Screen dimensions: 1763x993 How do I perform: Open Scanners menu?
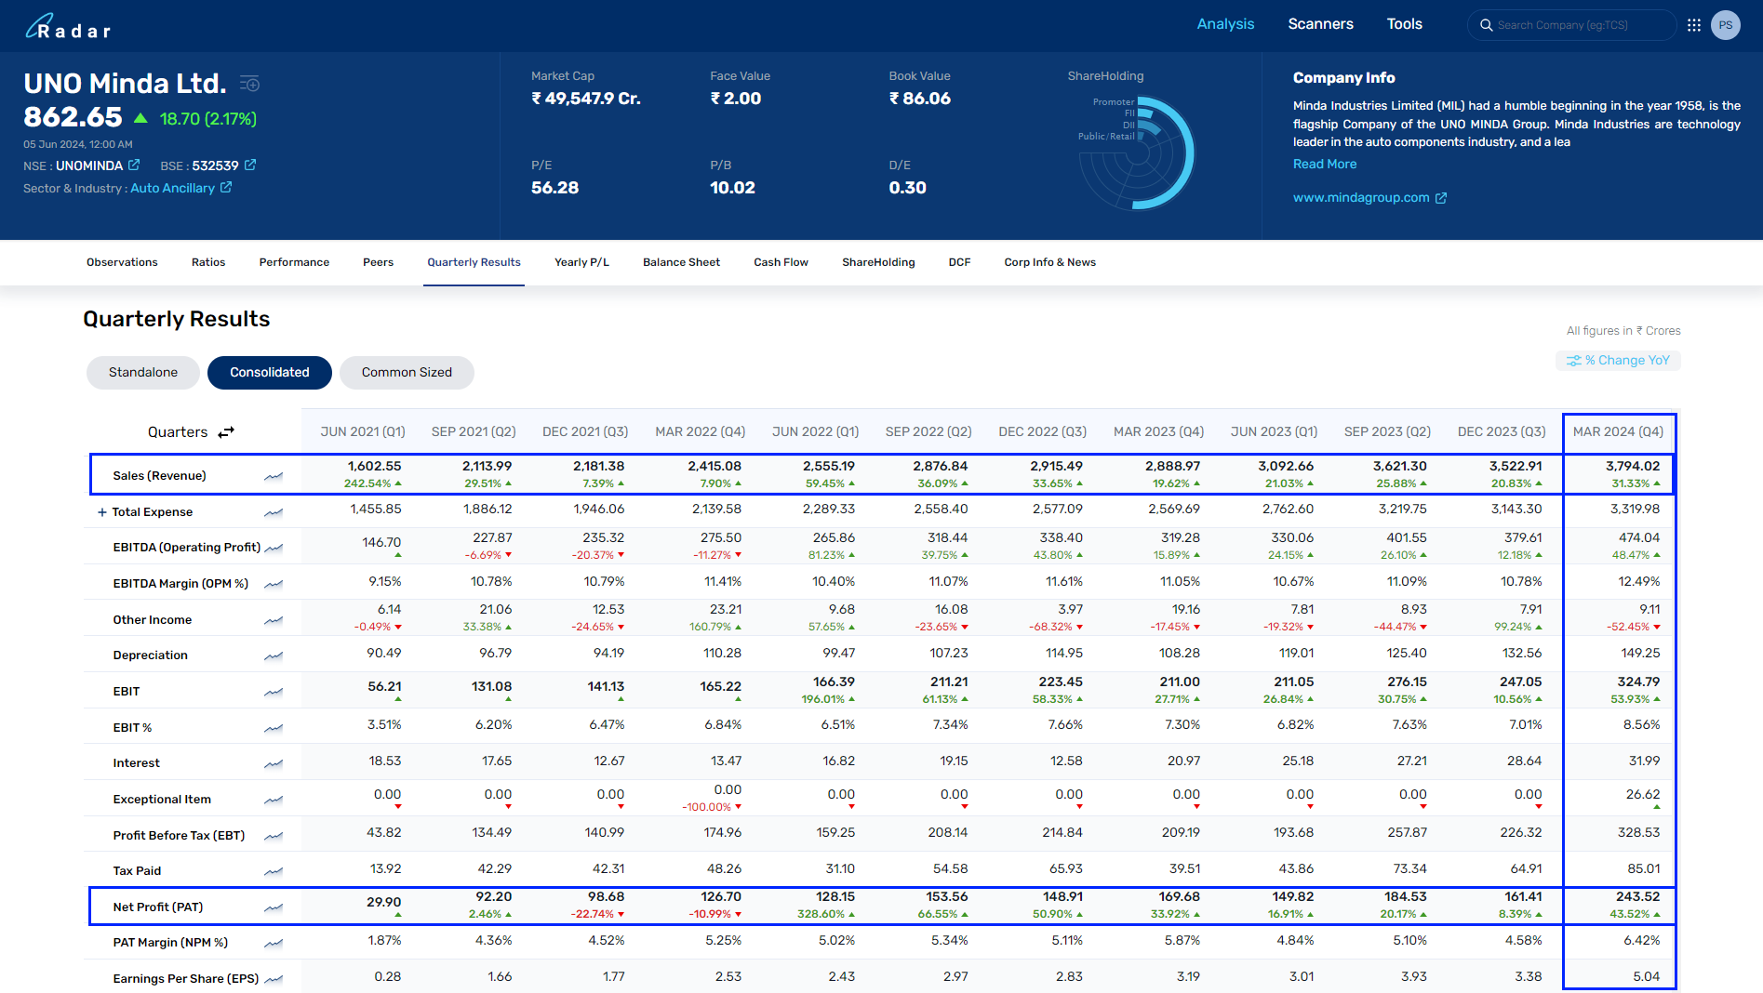[x=1320, y=24]
